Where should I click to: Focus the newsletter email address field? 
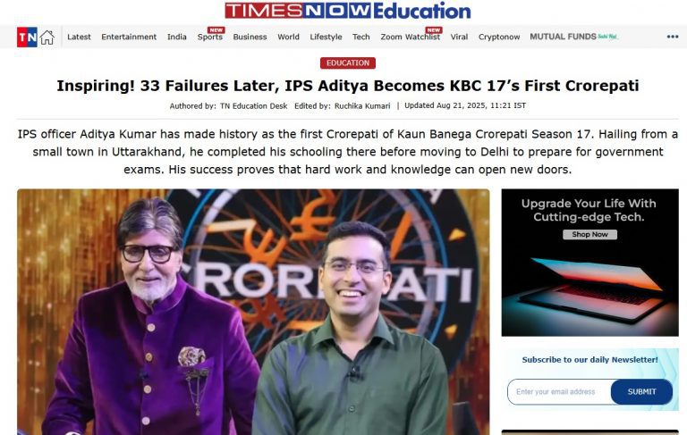(x=559, y=391)
